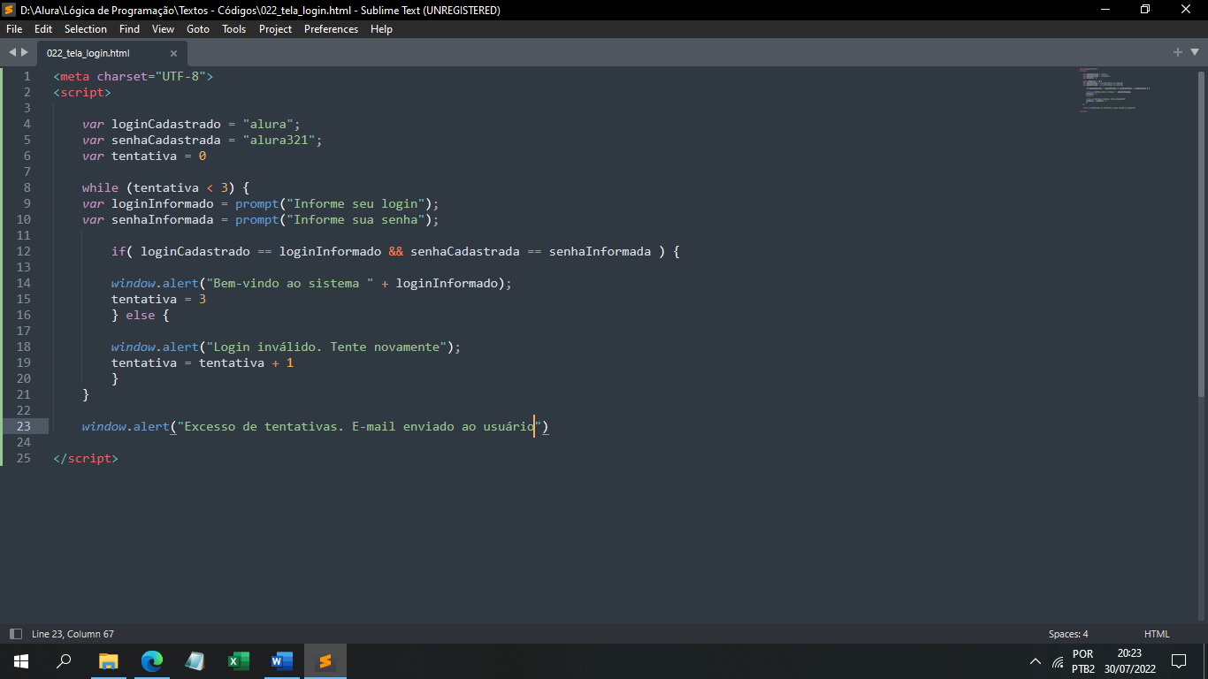Open the Selection menu
1208x679 pixels.
pos(85,29)
